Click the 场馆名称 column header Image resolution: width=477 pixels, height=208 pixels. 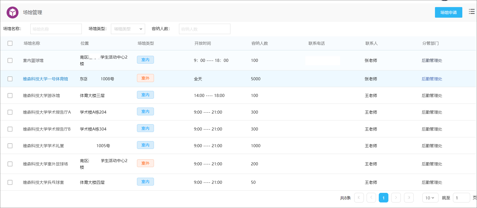point(32,43)
